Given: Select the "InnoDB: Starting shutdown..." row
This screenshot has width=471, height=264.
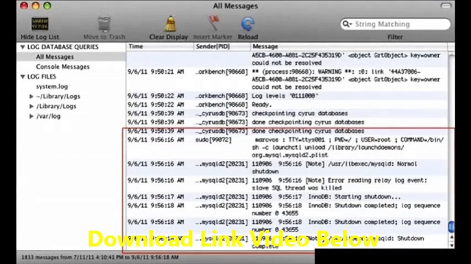Looking at the screenshot, I should point(287,197).
